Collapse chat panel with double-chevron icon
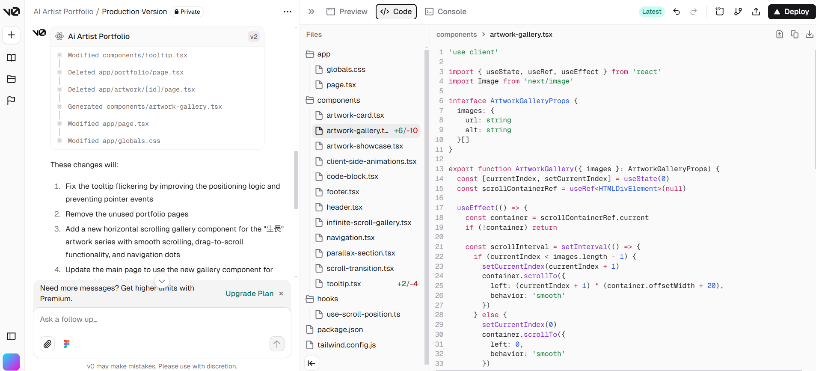This screenshot has height=371, width=816. 312,12
